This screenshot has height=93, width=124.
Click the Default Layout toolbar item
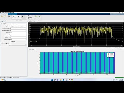31,19
